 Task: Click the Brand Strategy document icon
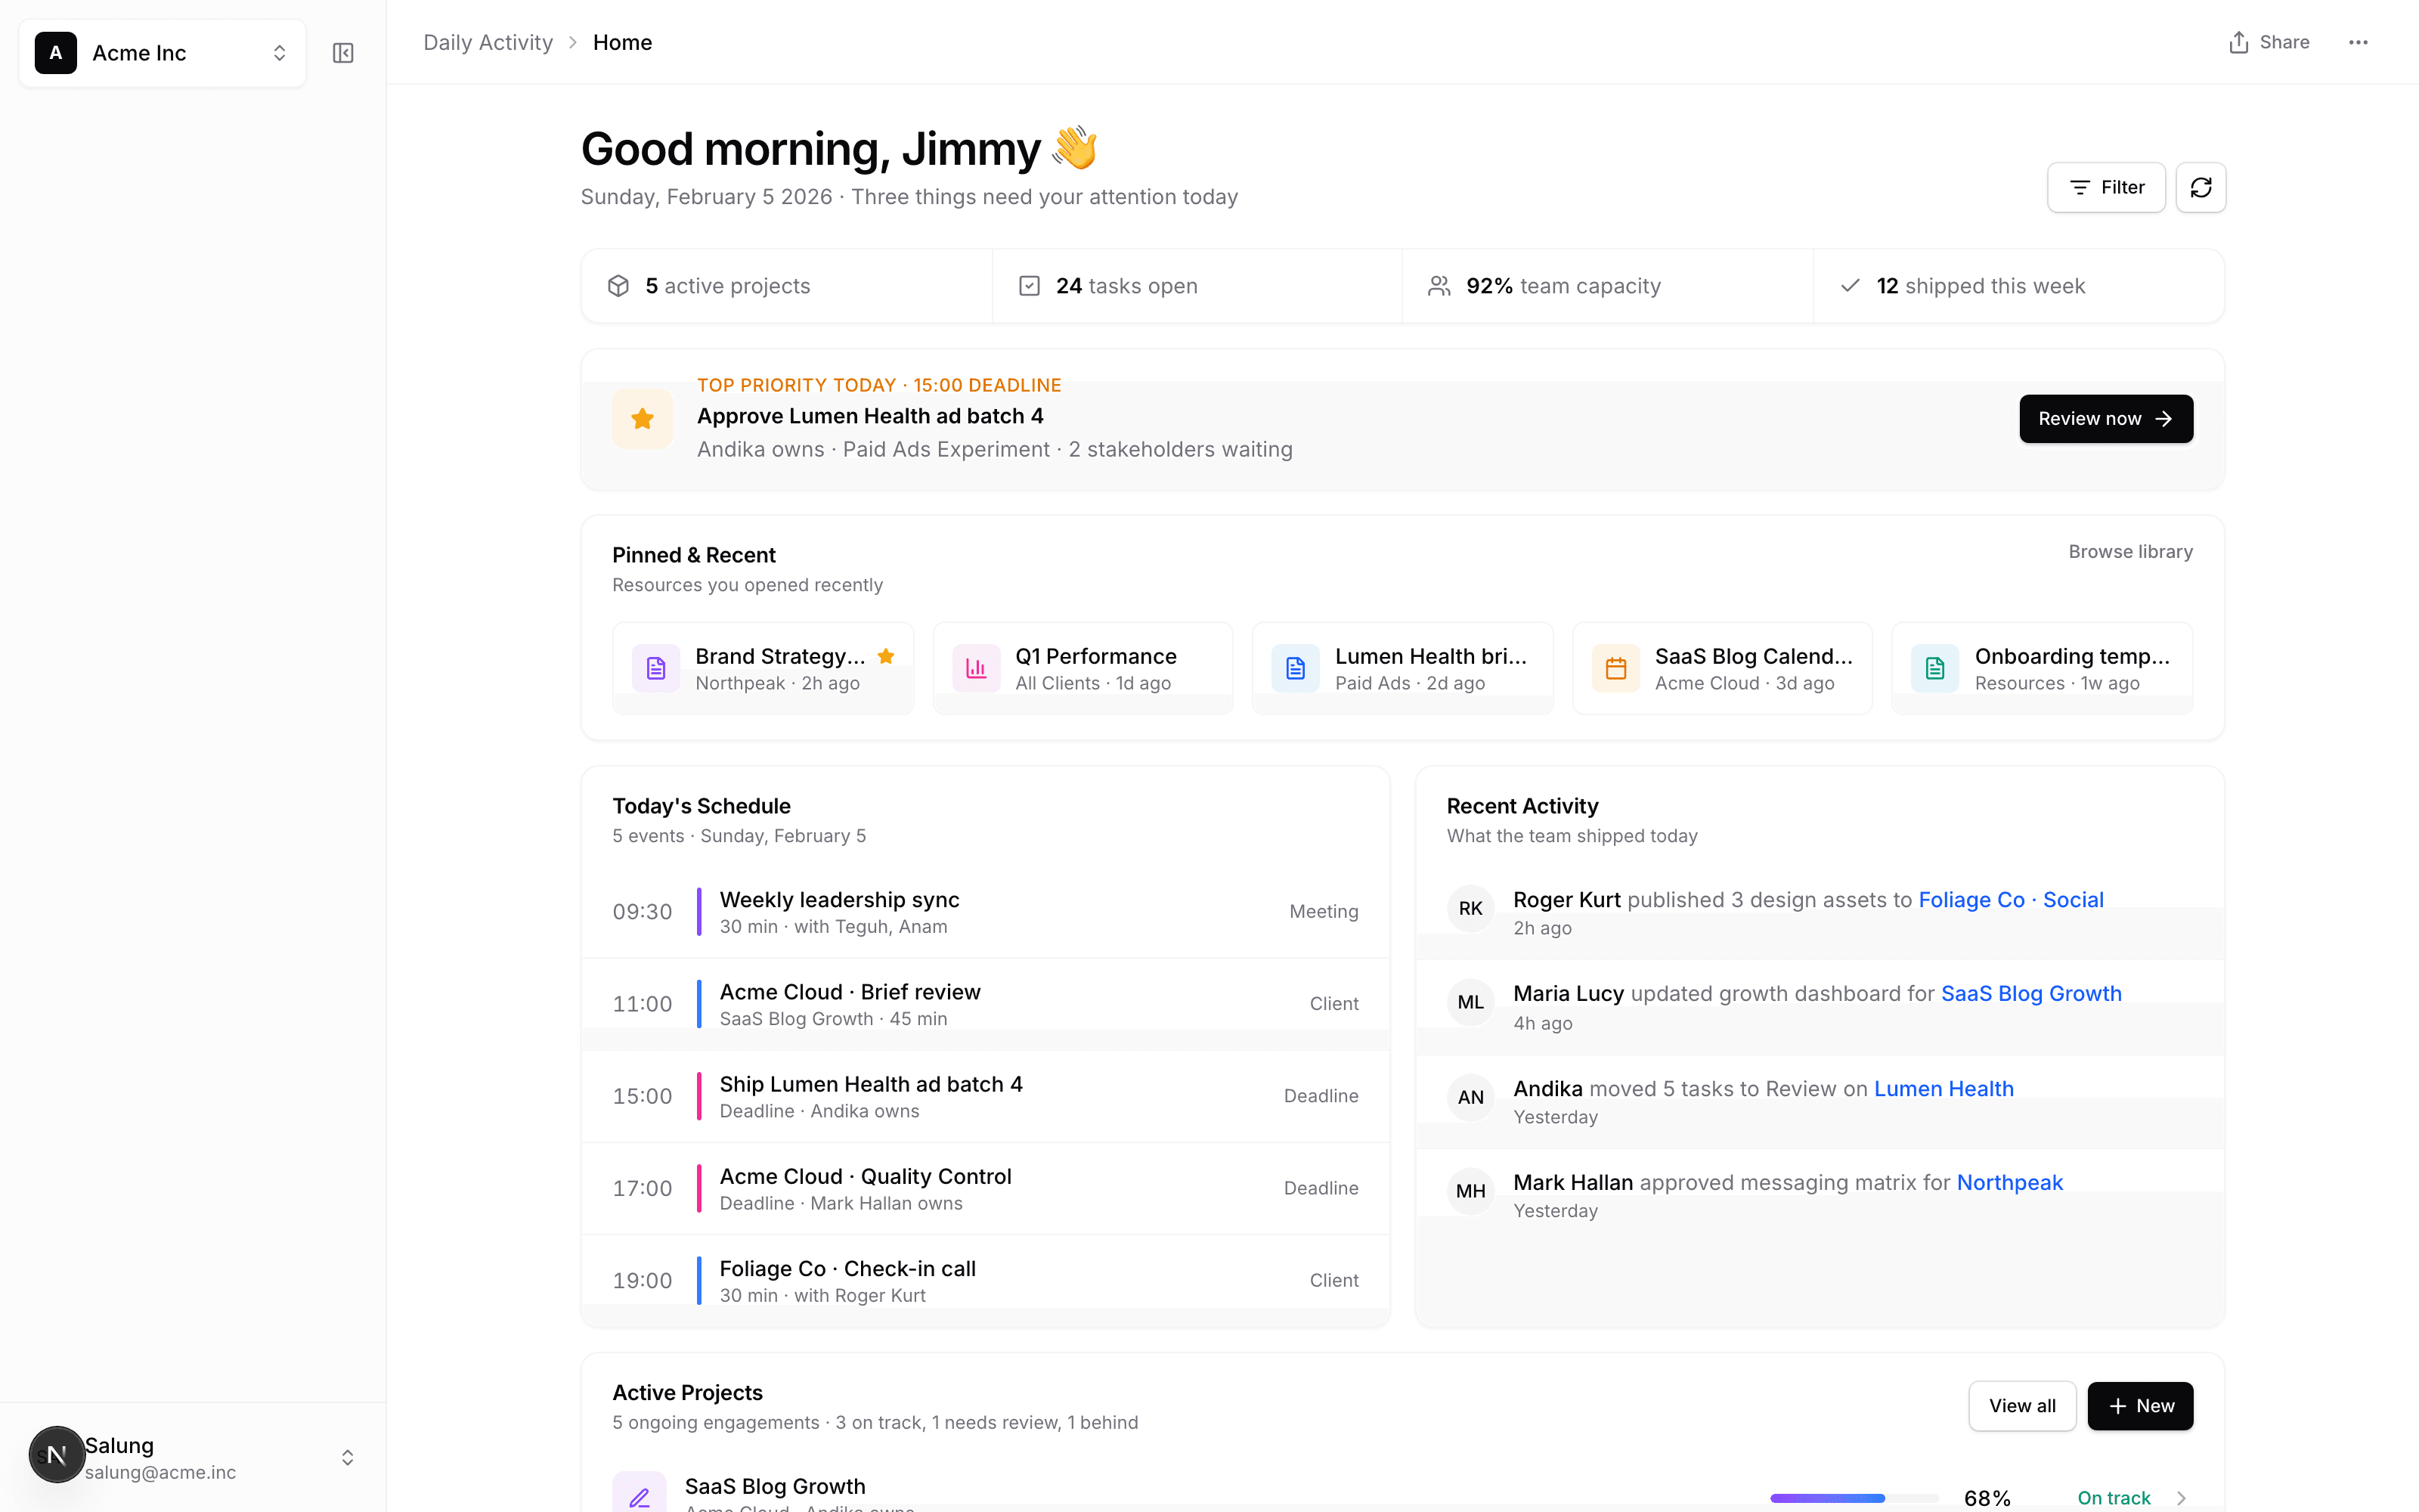655,668
